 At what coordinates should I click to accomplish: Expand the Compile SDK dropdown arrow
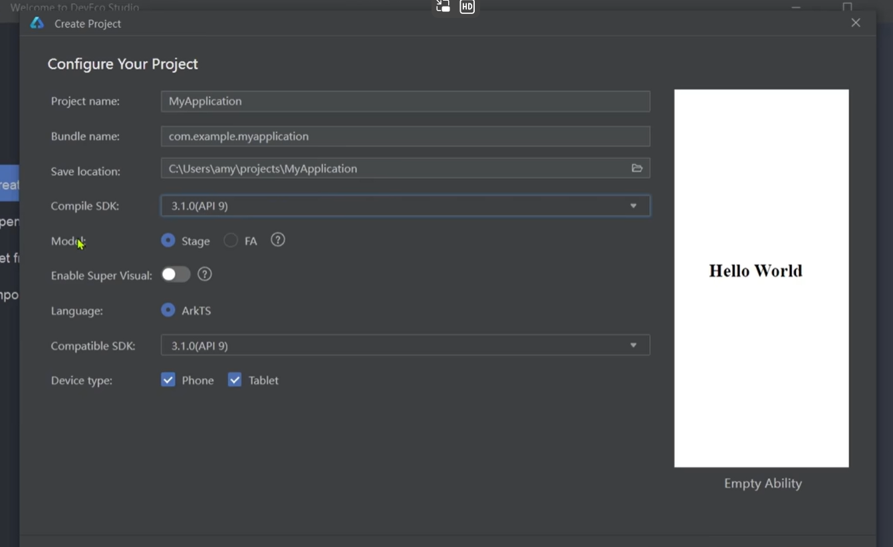633,206
